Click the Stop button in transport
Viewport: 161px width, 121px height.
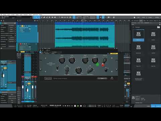point(75,106)
